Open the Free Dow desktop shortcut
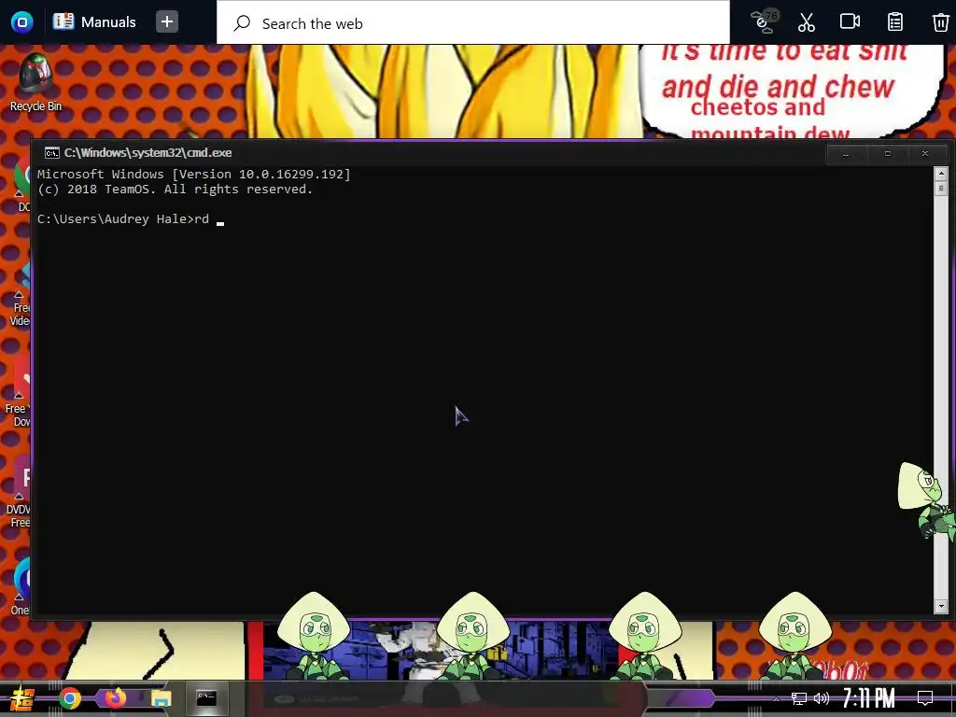This screenshot has width=956, height=717. click(x=19, y=393)
